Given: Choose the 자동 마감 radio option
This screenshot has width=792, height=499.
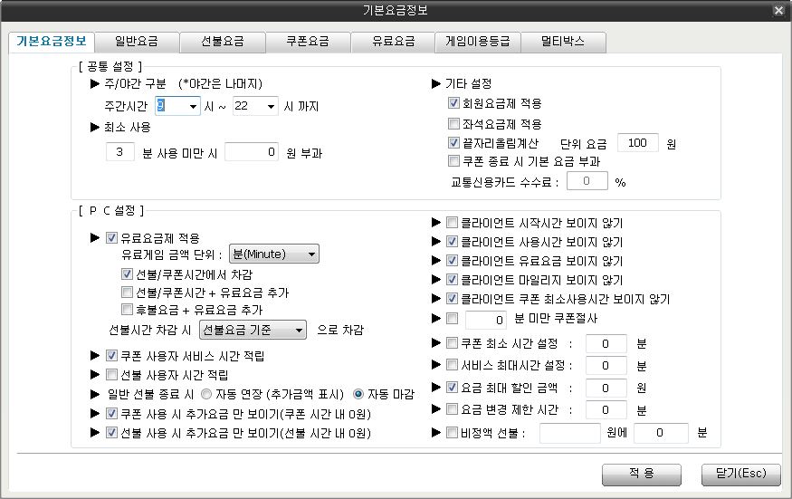Looking at the screenshot, I should [358, 394].
